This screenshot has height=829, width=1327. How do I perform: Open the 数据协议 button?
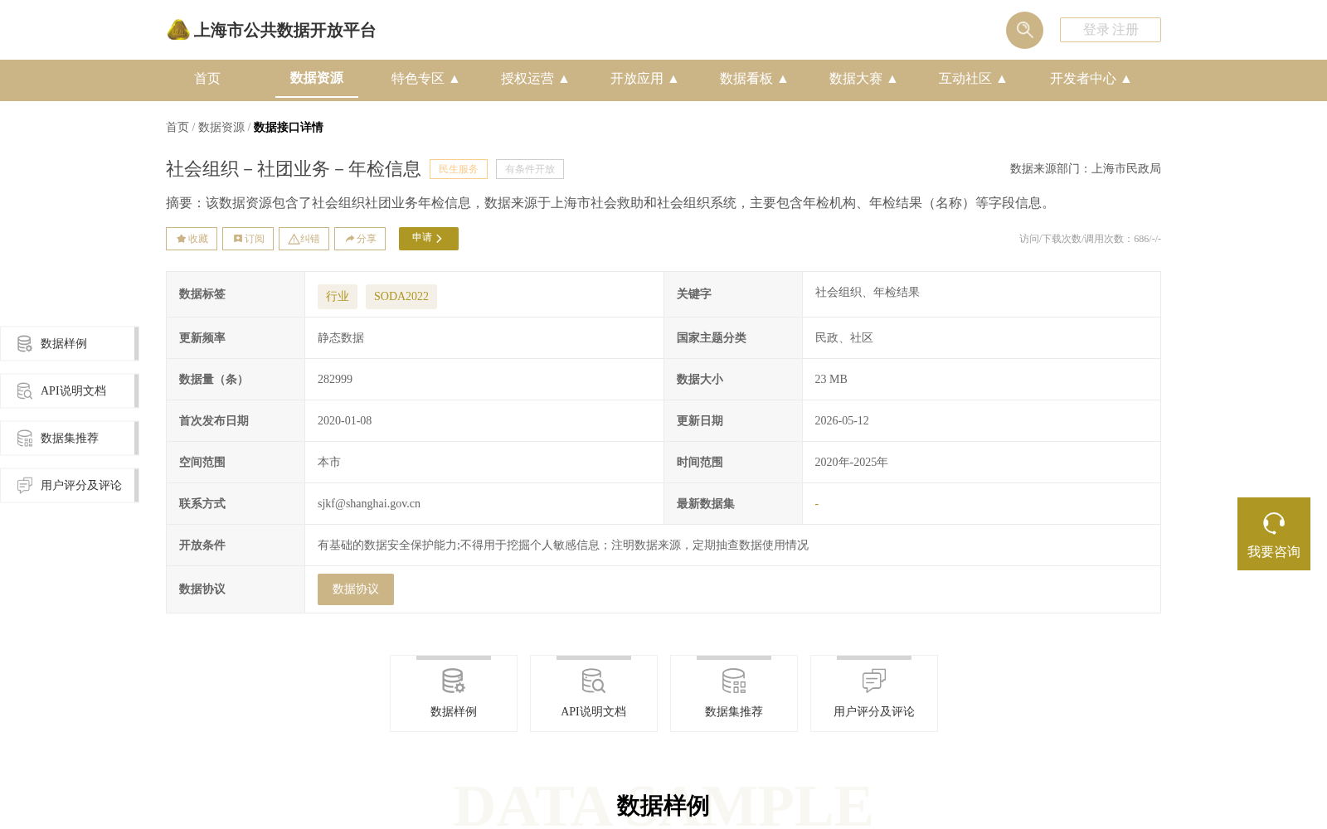click(x=356, y=589)
